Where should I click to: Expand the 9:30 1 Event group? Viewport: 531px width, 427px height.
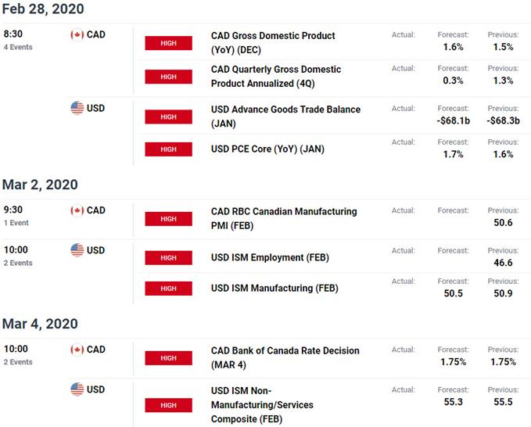pyautogui.click(x=16, y=216)
